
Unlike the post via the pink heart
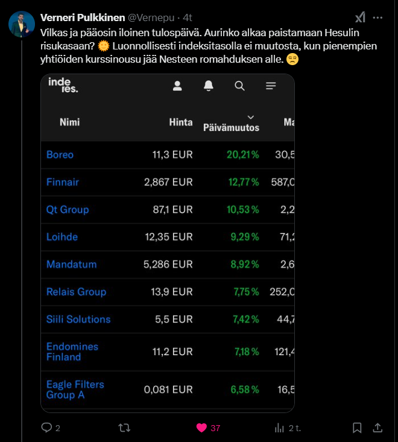(202, 428)
